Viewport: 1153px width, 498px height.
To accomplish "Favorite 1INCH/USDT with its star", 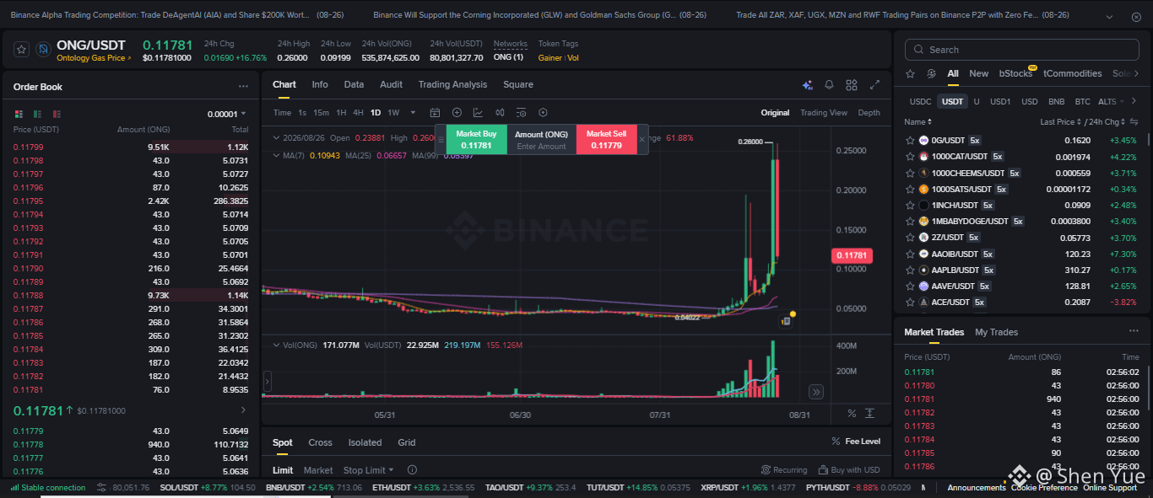I will coord(910,205).
